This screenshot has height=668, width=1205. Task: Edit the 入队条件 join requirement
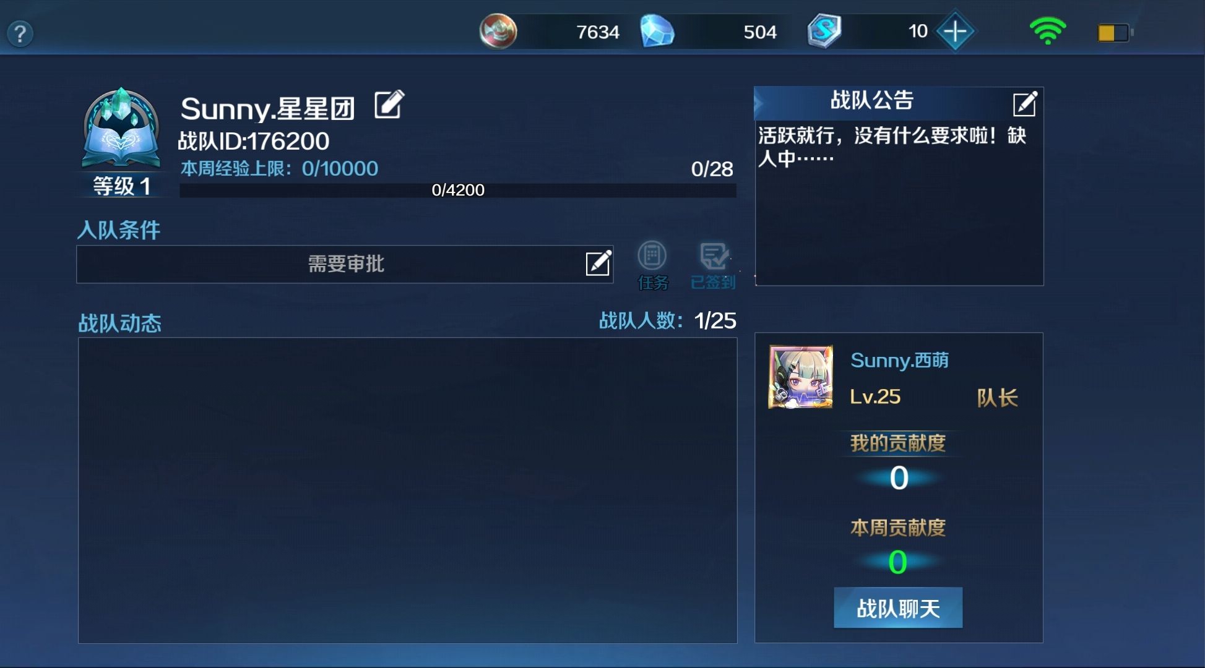tap(598, 263)
